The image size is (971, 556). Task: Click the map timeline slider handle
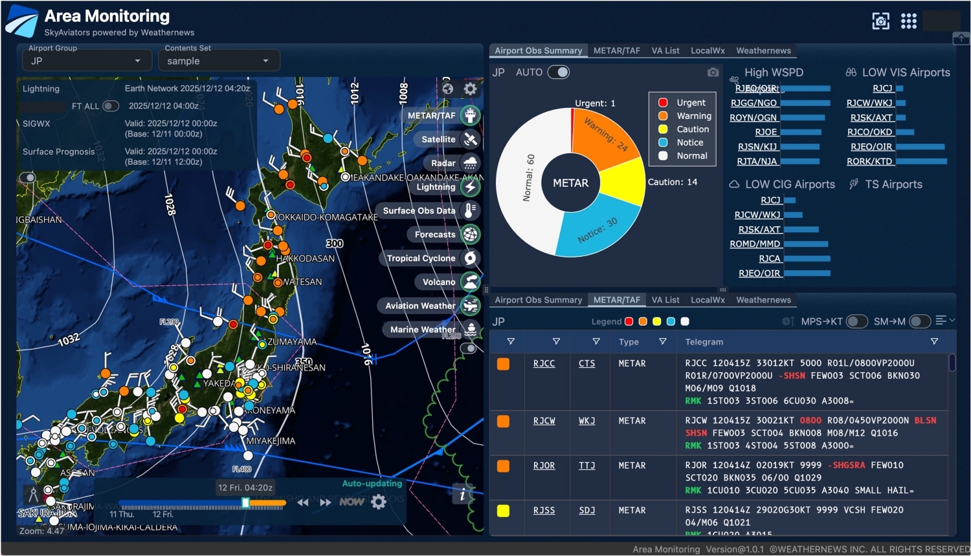click(245, 502)
